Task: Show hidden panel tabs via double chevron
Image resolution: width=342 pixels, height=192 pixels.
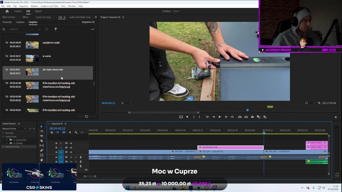Action: [96, 17]
